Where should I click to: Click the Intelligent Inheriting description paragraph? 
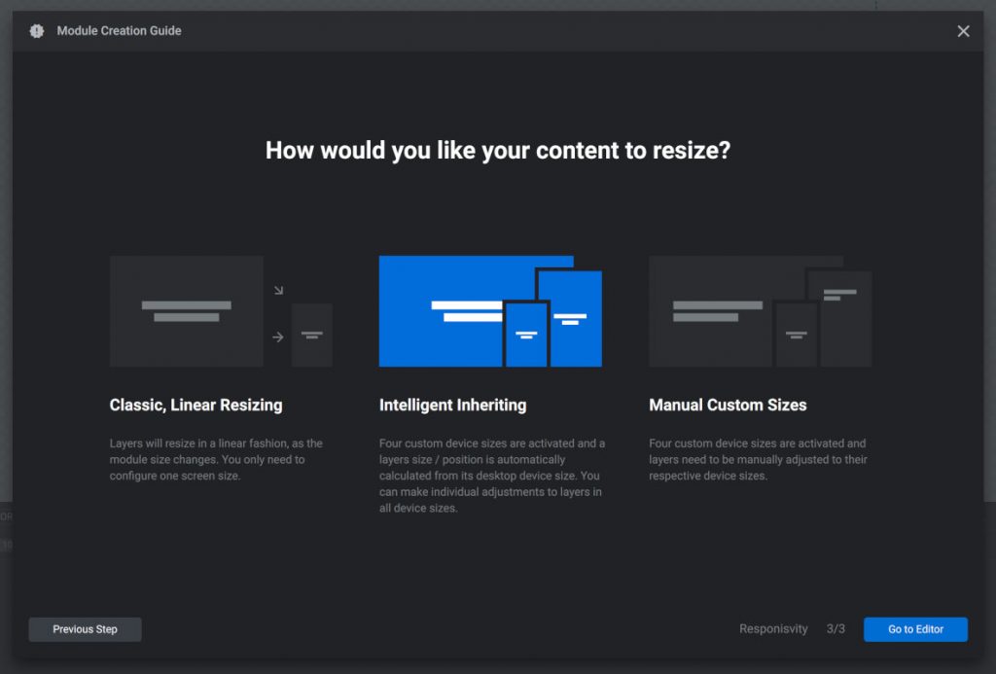492,476
